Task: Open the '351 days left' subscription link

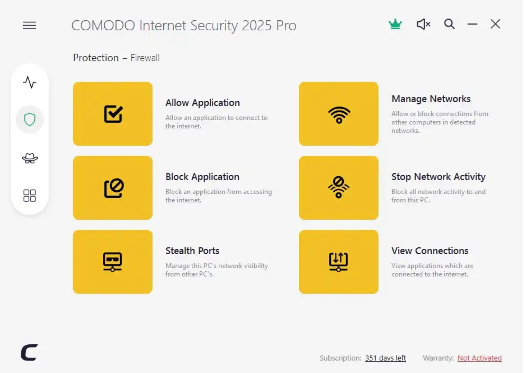Action: coord(385,358)
